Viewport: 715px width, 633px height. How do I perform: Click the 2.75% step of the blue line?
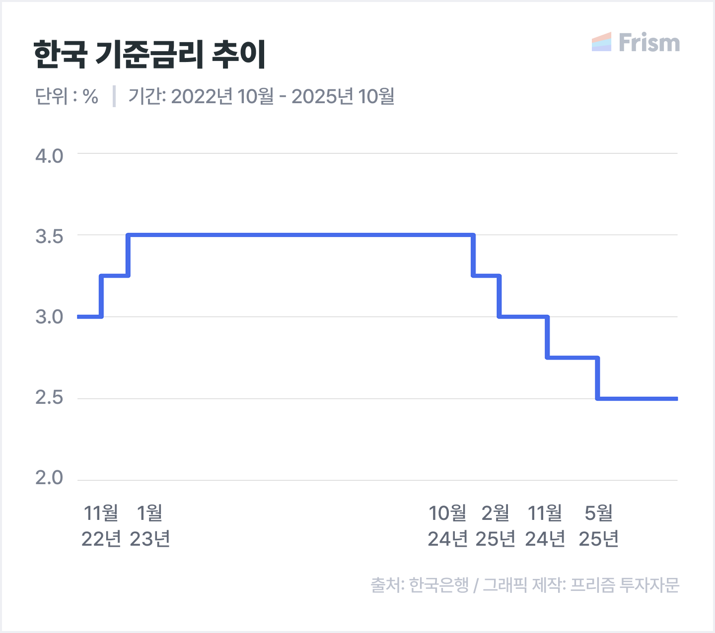click(572, 357)
